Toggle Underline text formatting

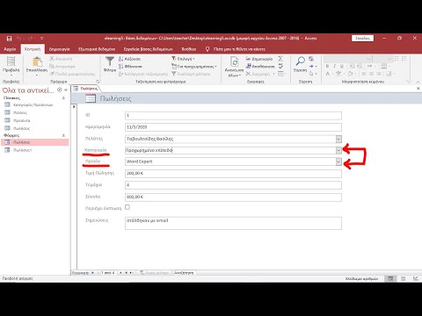coord(341,67)
